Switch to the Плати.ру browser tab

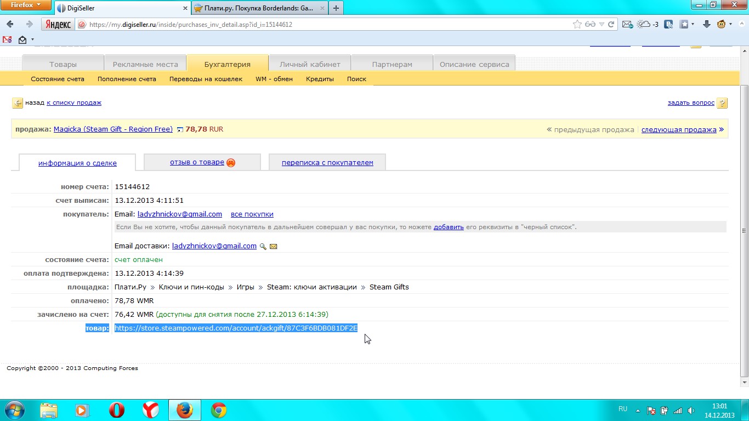(x=259, y=8)
